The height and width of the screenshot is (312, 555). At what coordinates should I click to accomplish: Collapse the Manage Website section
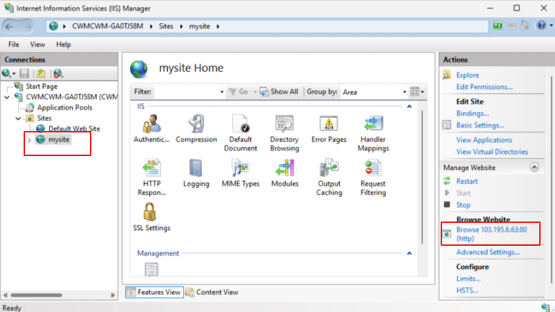(x=534, y=168)
